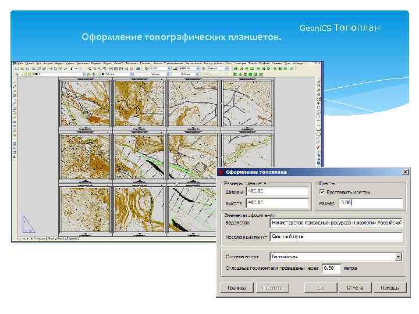Click the Ведомство text field

click(336, 223)
